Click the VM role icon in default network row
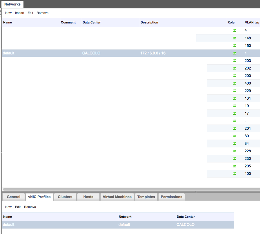The width and height of the screenshot is (260, 234). [x=234, y=53]
